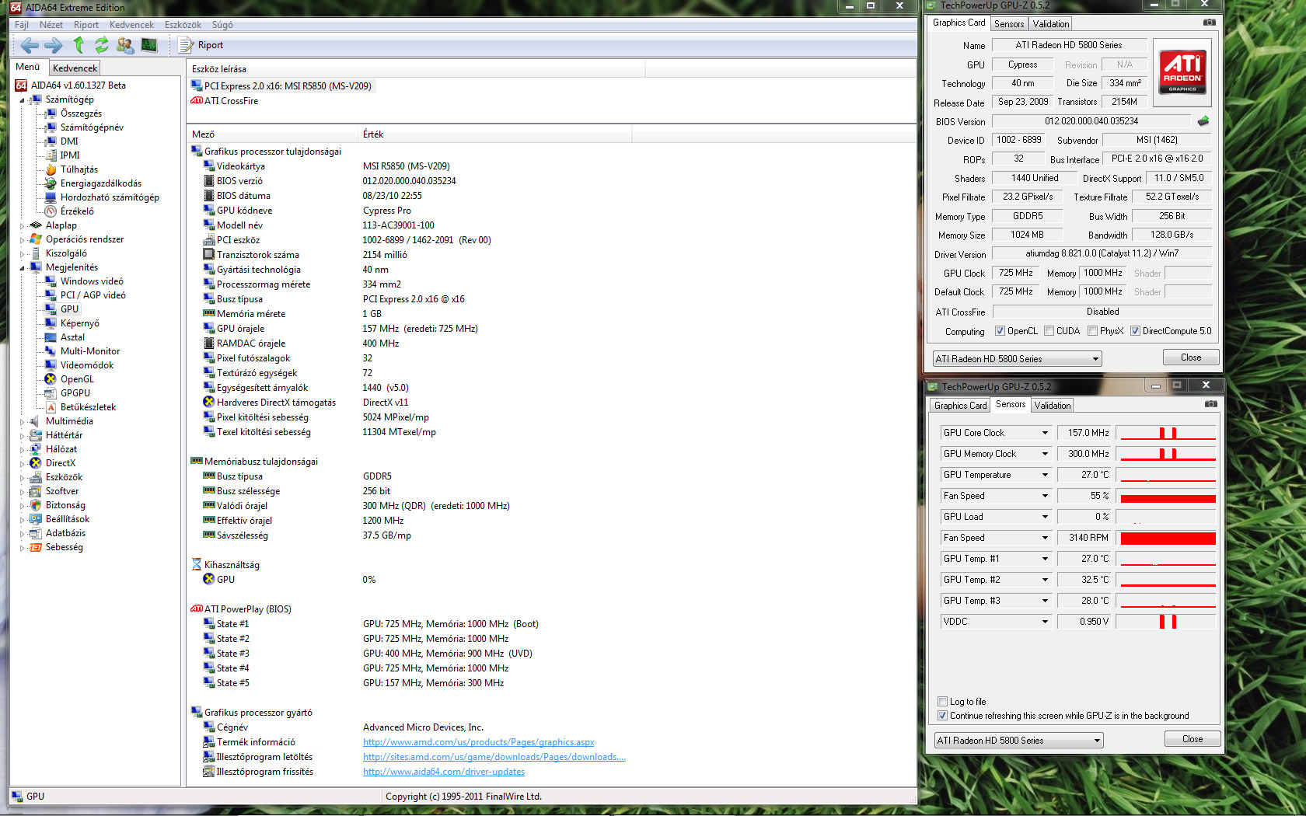
Task: Select PCI / AGP videó tree item
Action: (93, 295)
